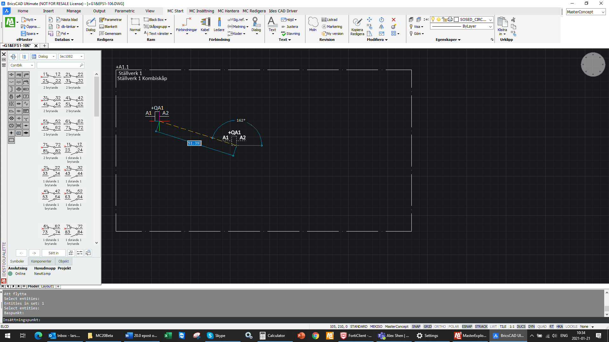609x342 pixels.
Task: Click the layer color swatch square
Action: click(456, 20)
